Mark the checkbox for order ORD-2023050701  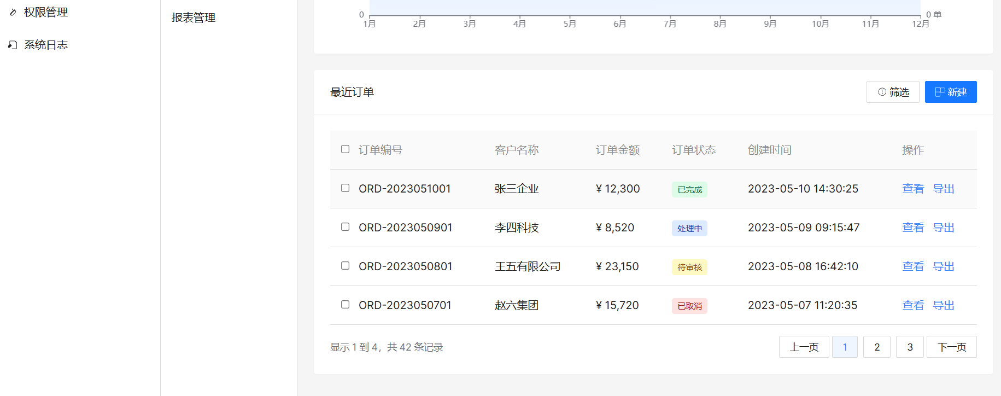[345, 305]
